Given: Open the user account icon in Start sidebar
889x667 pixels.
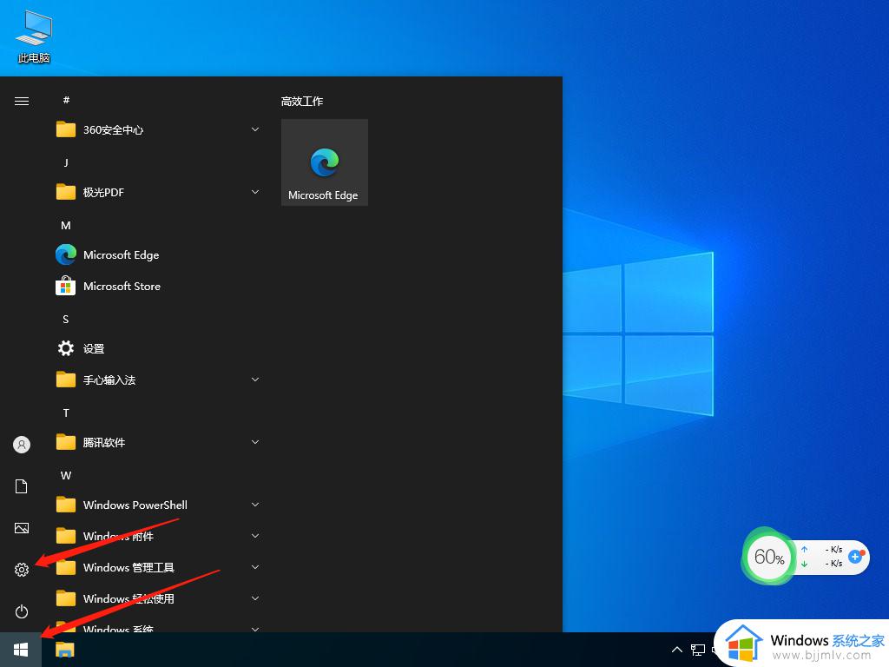Looking at the screenshot, I should 22,445.
